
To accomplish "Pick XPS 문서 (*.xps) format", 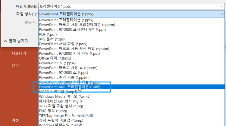I will (x=131, y=39).
